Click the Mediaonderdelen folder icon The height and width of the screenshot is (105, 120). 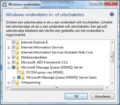point(17,57)
